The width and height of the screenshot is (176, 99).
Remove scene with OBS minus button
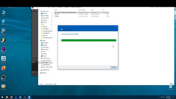click(x=35, y=72)
